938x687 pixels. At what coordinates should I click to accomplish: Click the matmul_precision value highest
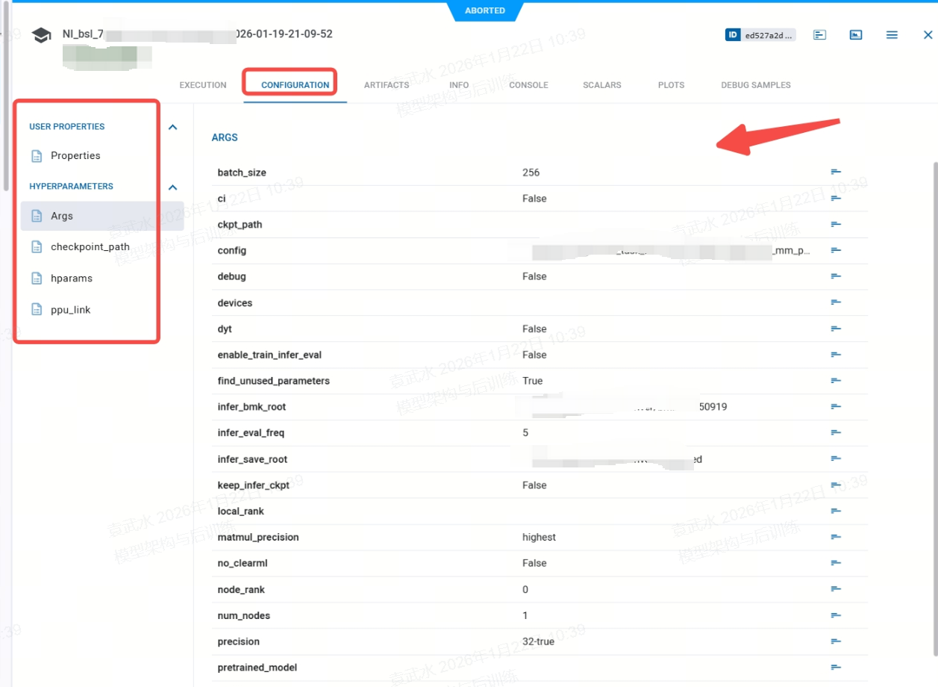539,538
